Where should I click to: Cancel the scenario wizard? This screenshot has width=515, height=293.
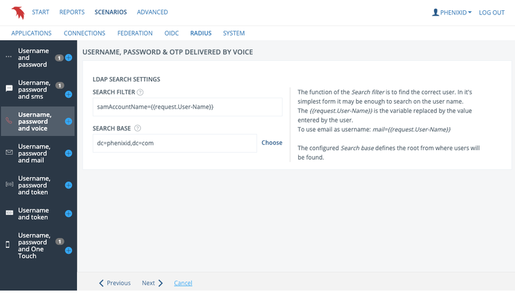click(183, 283)
